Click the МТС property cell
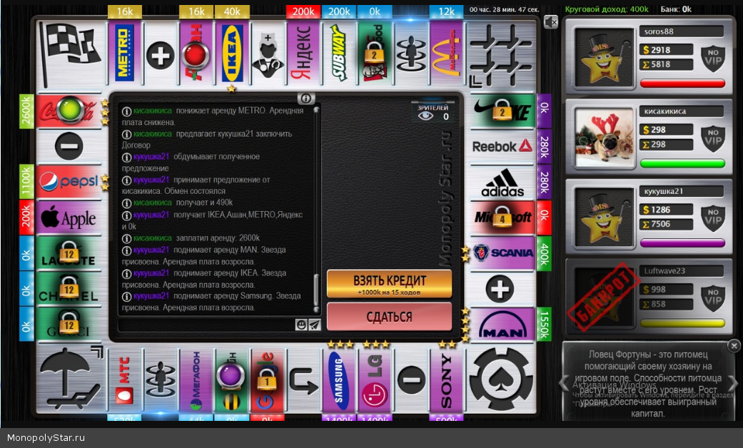Image resolution: width=743 pixels, height=448 pixels. [125, 381]
